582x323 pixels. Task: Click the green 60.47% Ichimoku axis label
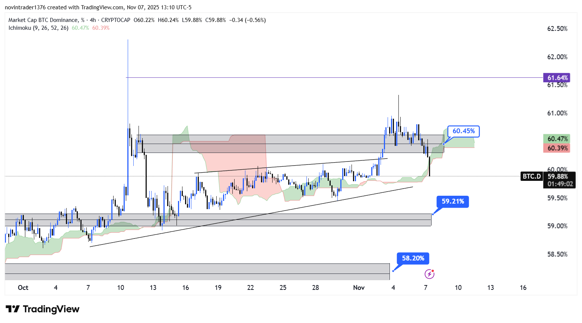pyautogui.click(x=557, y=139)
